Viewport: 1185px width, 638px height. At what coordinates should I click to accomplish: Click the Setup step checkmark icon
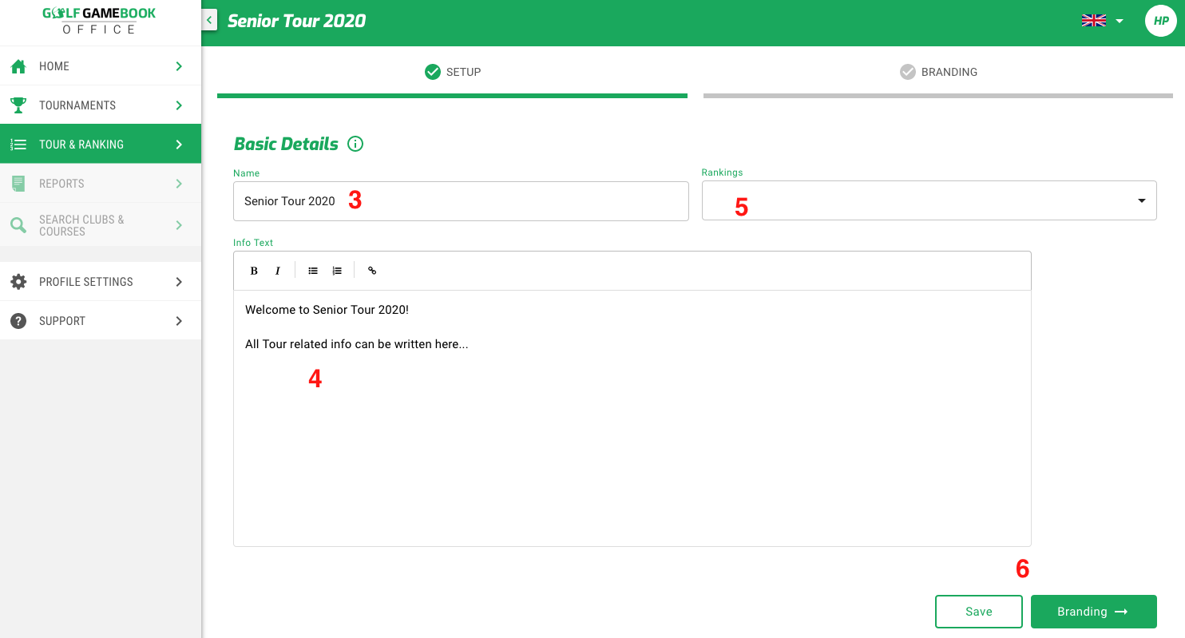coord(433,72)
